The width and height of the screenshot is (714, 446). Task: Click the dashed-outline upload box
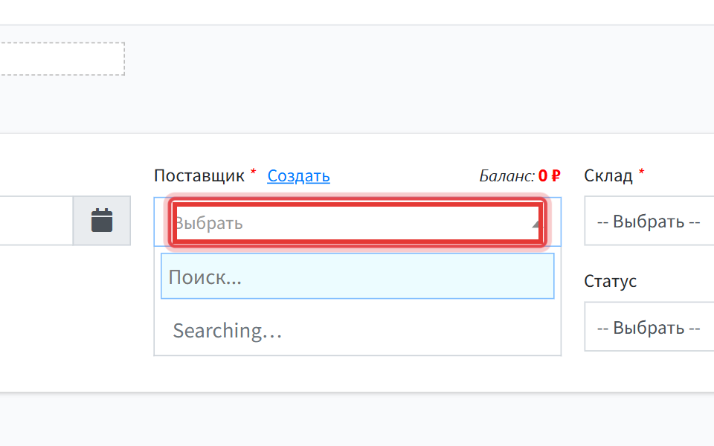point(62,59)
